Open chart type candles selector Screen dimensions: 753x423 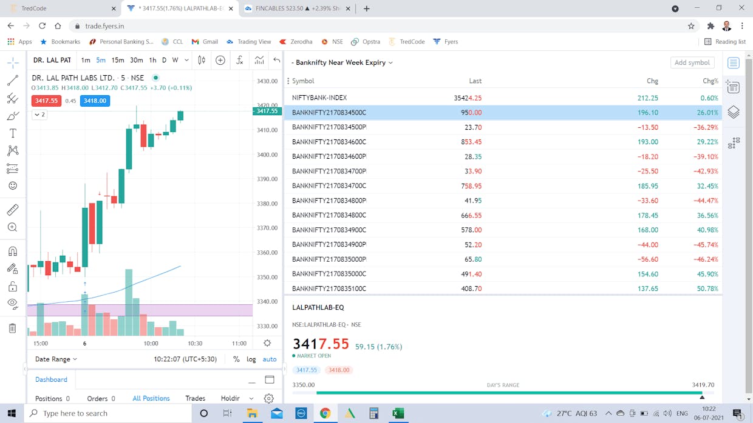[202, 60]
